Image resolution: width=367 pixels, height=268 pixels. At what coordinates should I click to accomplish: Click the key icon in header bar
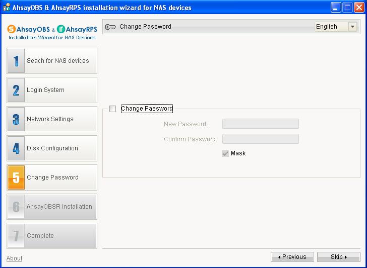click(110, 27)
